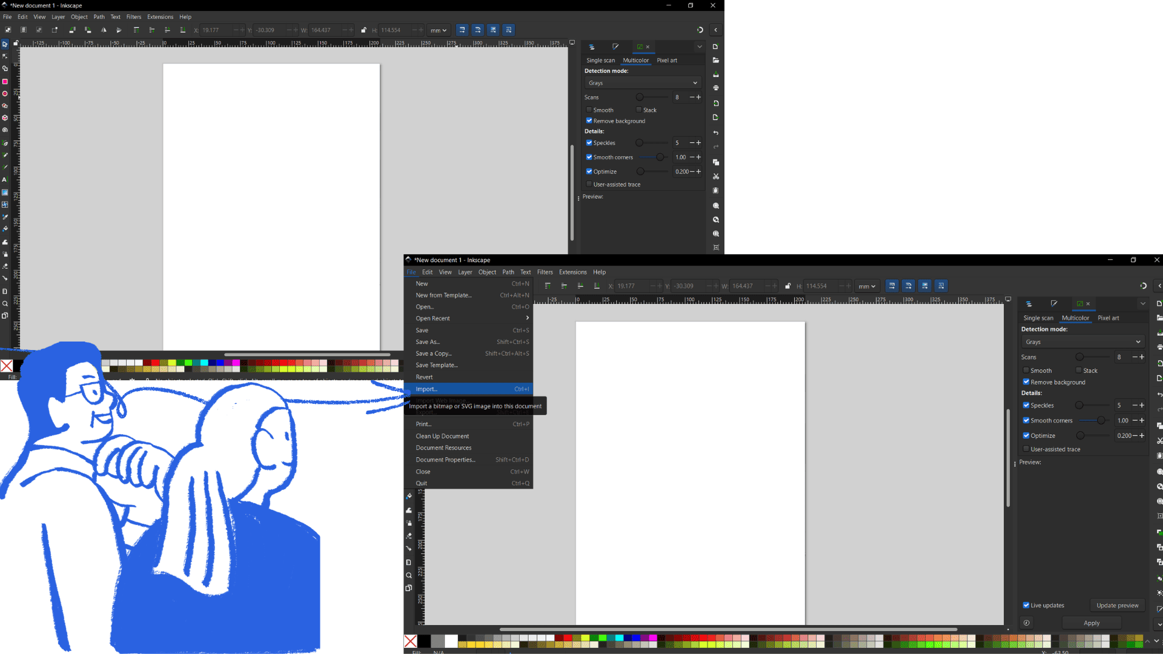The image size is (1163, 654).
Task: Toggle the Live updates checkbox
Action: pos(1026,605)
